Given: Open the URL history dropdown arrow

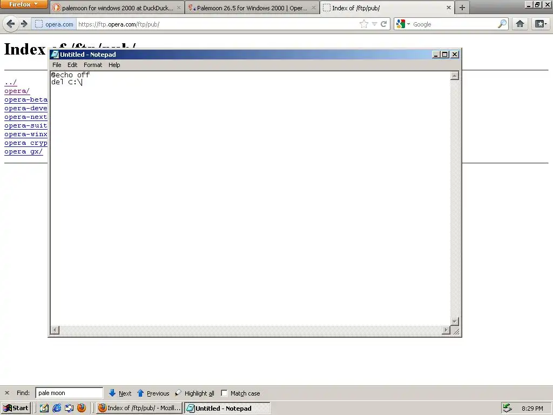Looking at the screenshot, I should click(375, 24).
